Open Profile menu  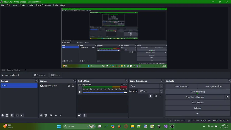[30, 5]
